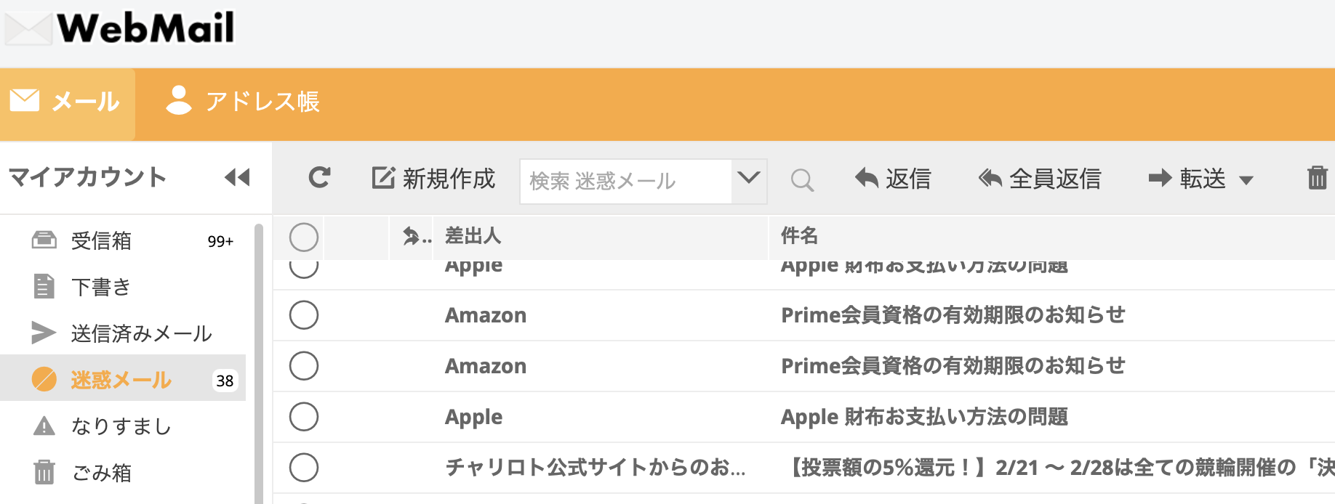Viewport: 1335px width, 504px height.
Task: Open the Spoofing folder (なりすまし)
Action: (121, 426)
